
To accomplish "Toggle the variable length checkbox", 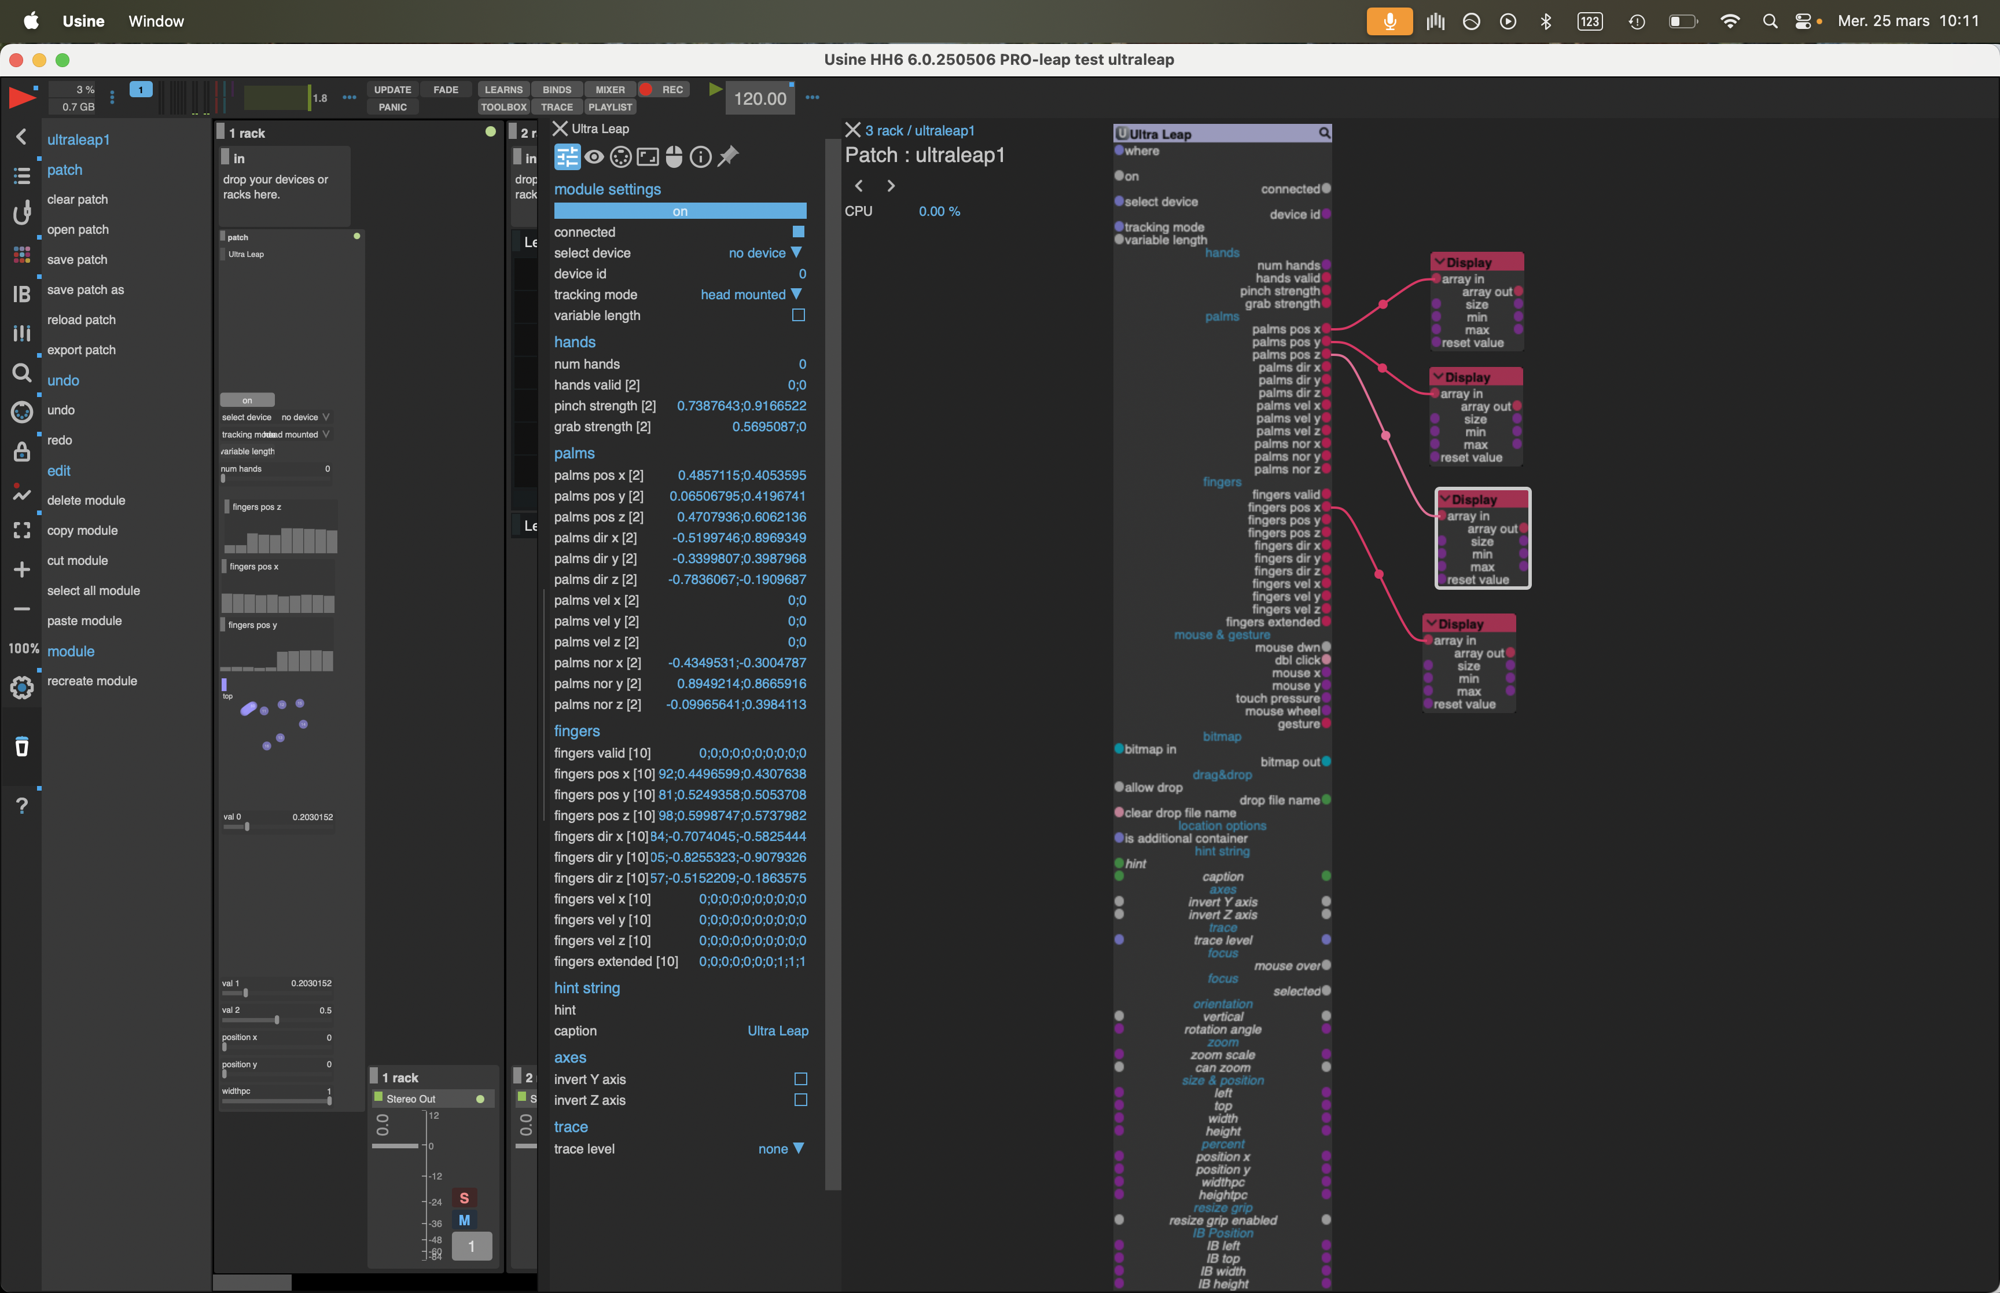I will tap(798, 315).
